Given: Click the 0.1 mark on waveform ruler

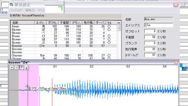Looking at the screenshot, I should [x=55, y=67].
